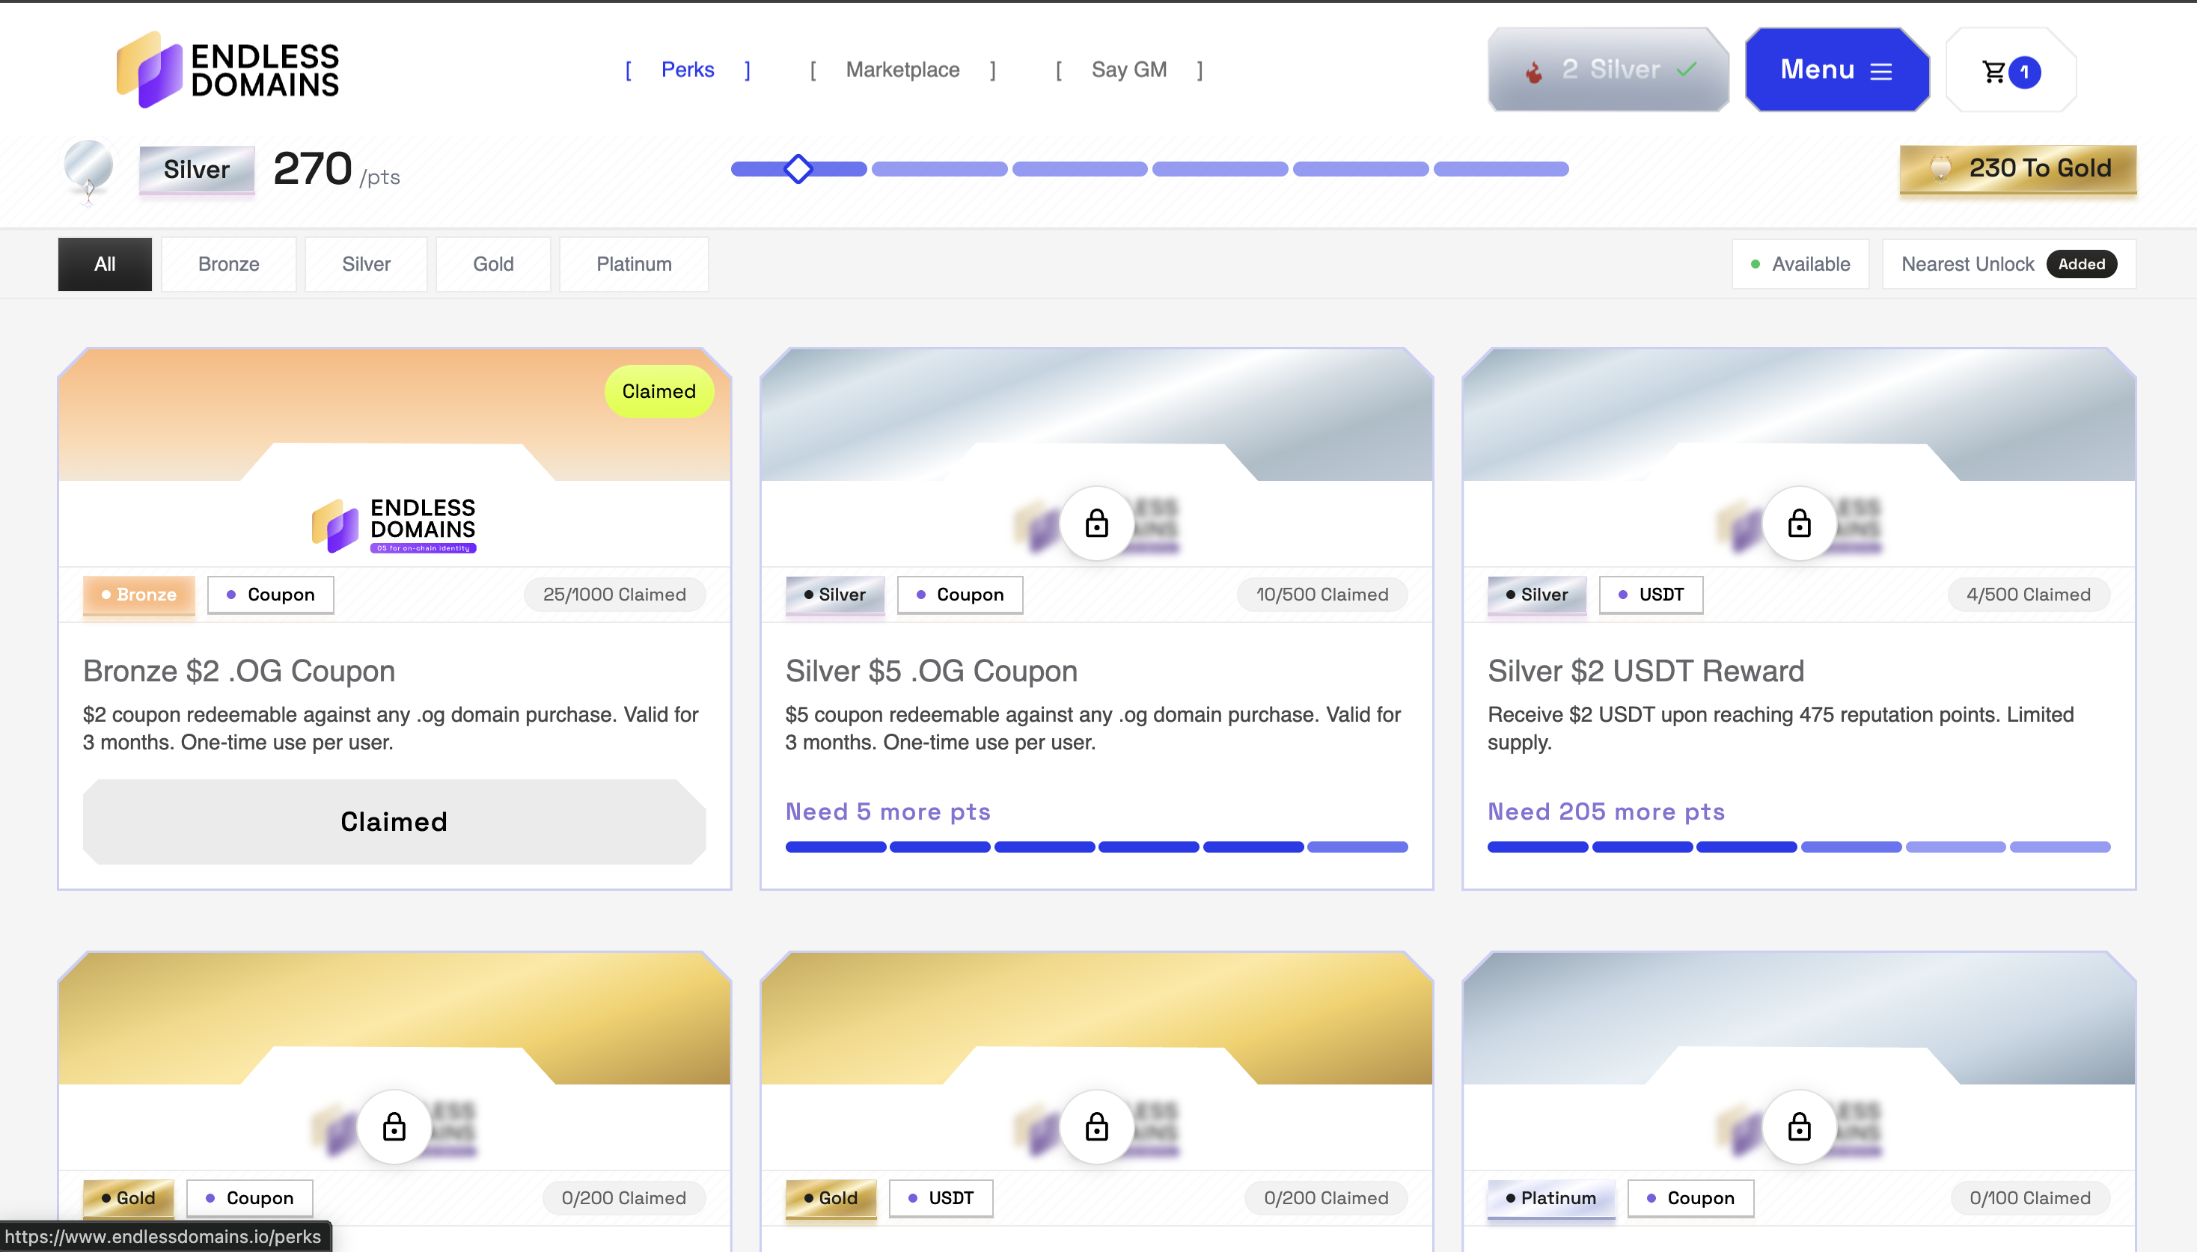Click the Silver tier badge beside 270 pts

point(197,169)
